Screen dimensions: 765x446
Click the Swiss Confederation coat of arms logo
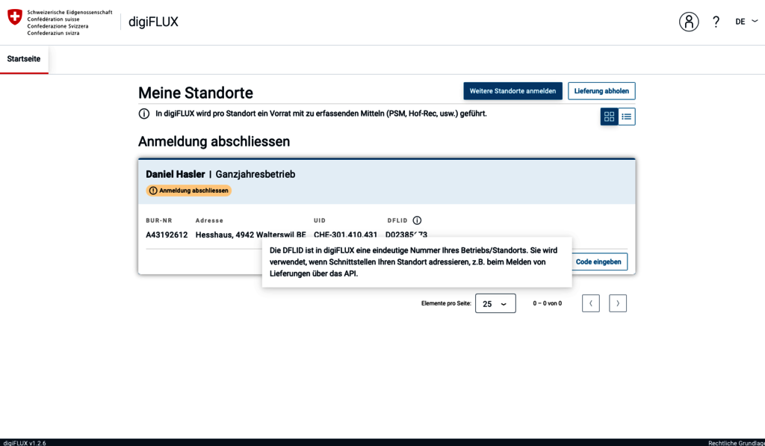(x=15, y=17)
